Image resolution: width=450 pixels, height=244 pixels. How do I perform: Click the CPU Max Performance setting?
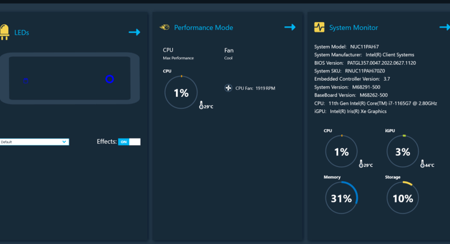[178, 53]
